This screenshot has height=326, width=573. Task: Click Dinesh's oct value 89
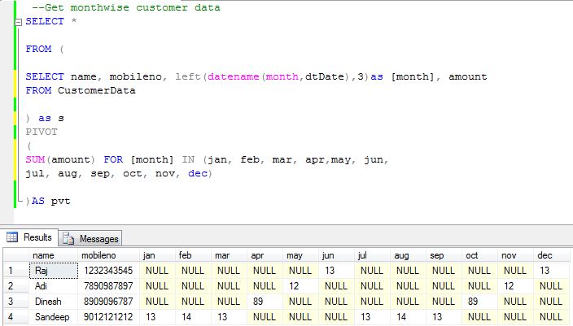click(x=479, y=302)
